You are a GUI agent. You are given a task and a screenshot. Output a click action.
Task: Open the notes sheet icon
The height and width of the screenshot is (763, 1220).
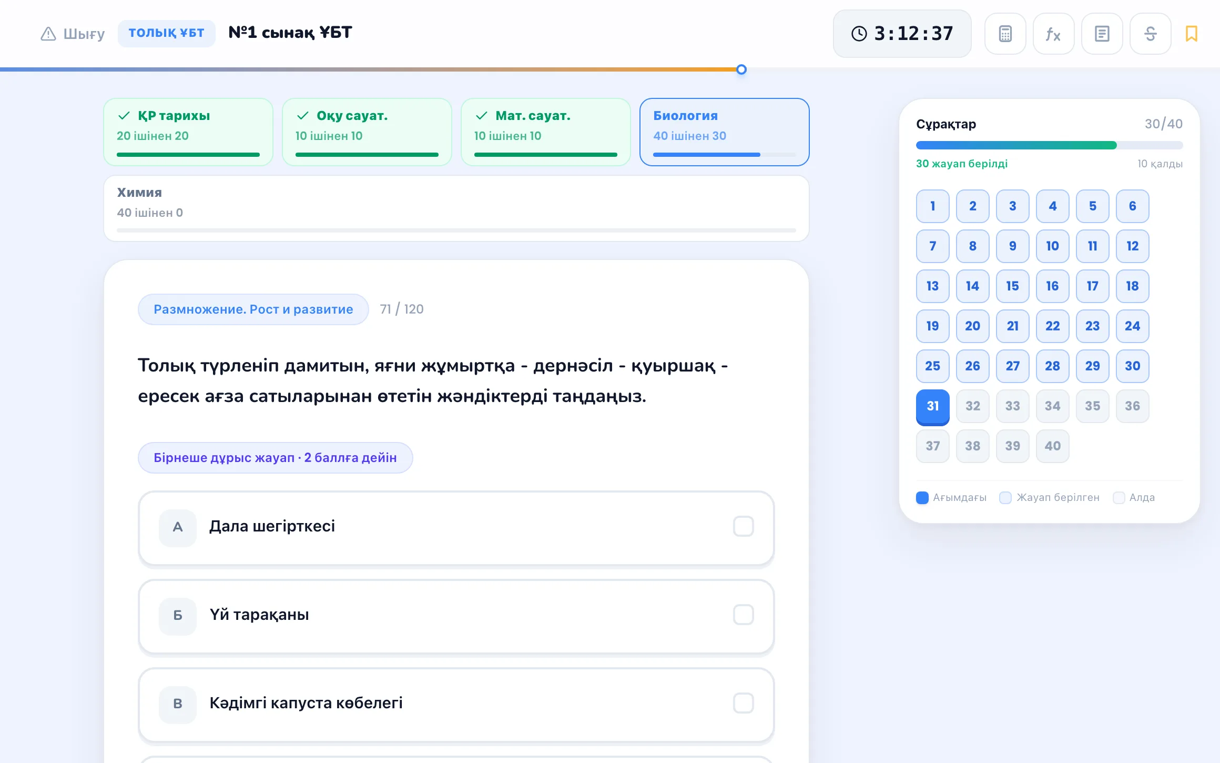click(1102, 34)
